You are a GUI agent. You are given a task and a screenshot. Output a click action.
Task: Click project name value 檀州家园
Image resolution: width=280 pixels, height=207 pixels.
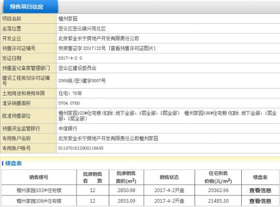coord(68,19)
